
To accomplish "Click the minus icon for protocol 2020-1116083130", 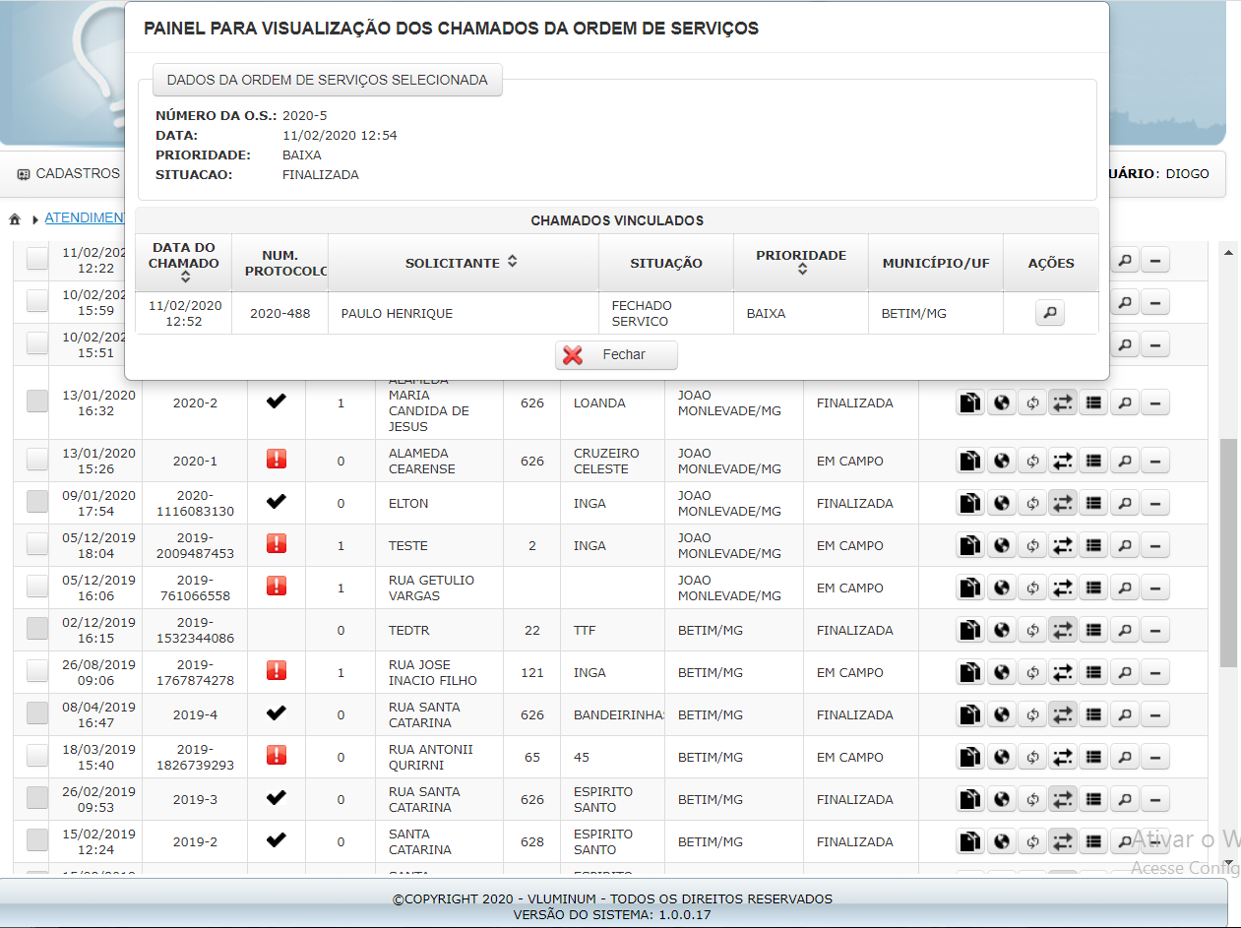I will [x=1155, y=503].
